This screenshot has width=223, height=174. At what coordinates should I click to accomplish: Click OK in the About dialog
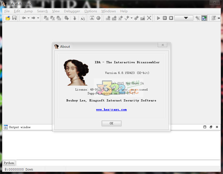pos(111,123)
